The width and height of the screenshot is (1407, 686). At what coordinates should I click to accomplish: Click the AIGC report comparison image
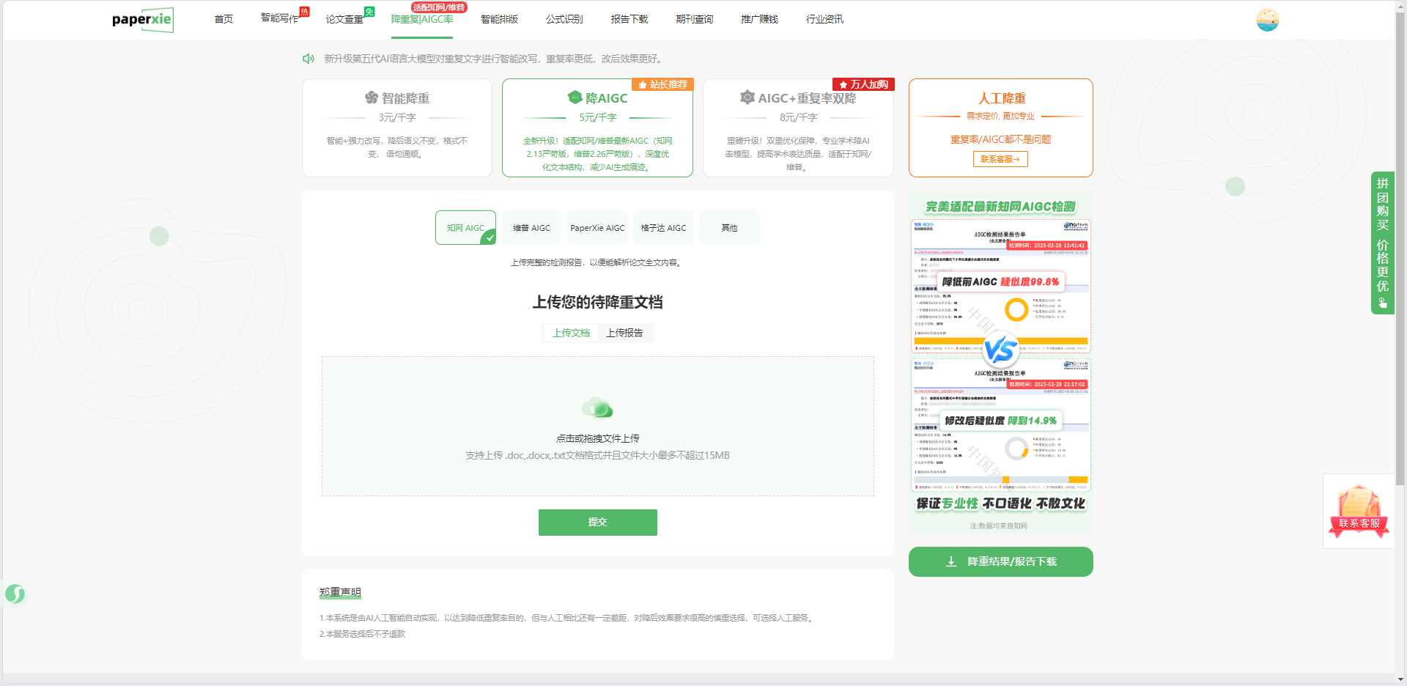1000,355
